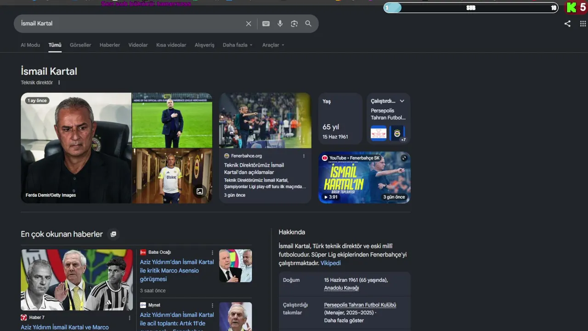The width and height of the screenshot is (588, 331).
Task: Click the Fenerbahçe club logo with +7
Action: 398,133
